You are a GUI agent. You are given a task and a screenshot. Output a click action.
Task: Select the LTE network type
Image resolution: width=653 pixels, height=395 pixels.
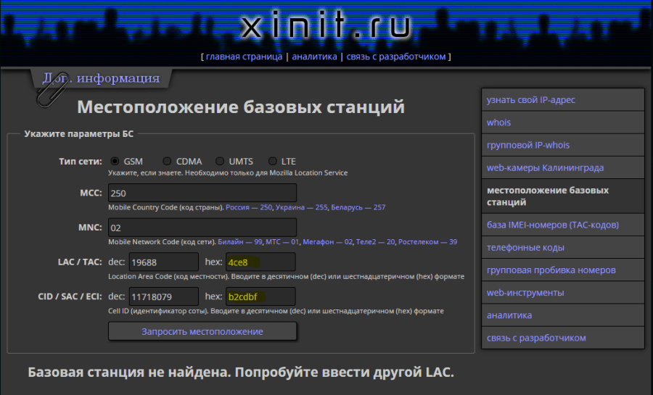[273, 161]
